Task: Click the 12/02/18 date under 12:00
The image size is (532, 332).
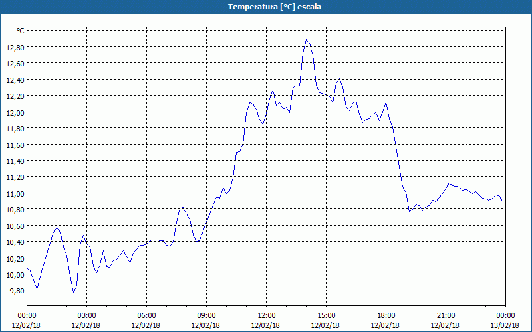Action: click(267, 325)
